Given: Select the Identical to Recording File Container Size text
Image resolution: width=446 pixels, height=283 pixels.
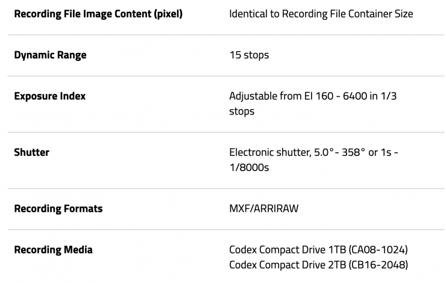Looking at the screenshot, I should click(x=321, y=13).
